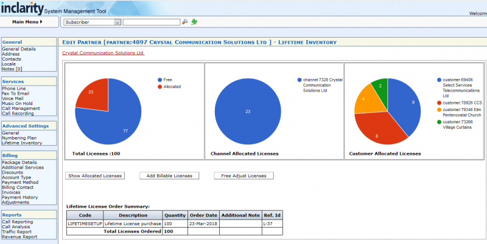This screenshot has height=244, width=487.
Task: Click the Services section header
Action: pyautogui.click(x=29, y=81)
